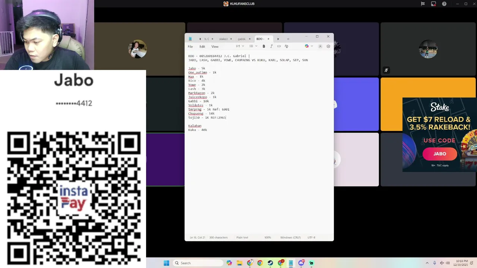
Task: Click the Plain text status bar entry
Action: (x=242, y=237)
